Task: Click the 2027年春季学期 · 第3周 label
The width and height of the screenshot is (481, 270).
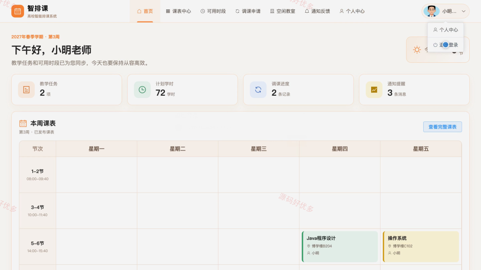Action: point(35,37)
